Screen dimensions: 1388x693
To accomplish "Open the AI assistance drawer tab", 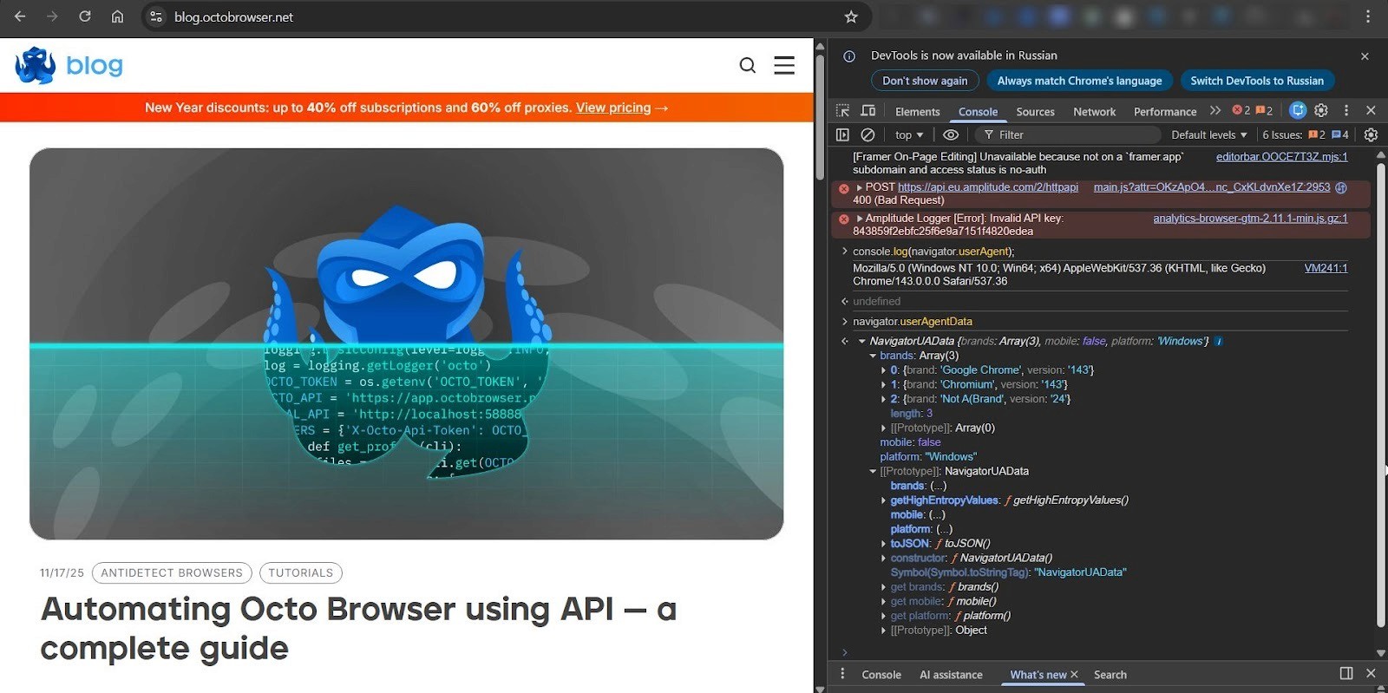I will 951,674.
